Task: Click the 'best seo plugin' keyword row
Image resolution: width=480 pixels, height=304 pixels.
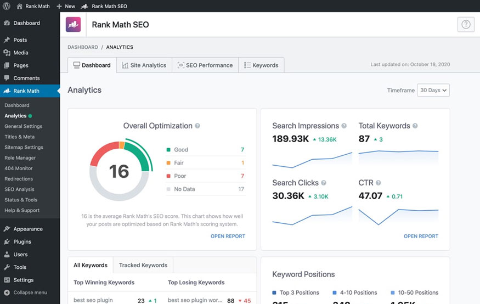Action: [x=115, y=300]
